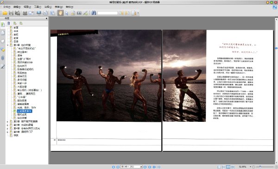Go to the next page button
This screenshot has width=278, height=169.
tap(145, 167)
